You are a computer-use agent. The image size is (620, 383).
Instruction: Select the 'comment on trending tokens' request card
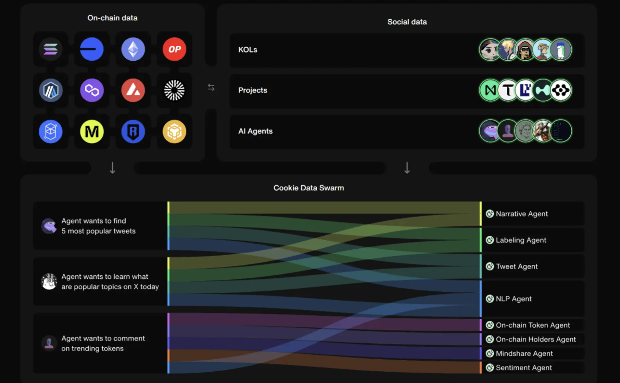click(x=100, y=343)
